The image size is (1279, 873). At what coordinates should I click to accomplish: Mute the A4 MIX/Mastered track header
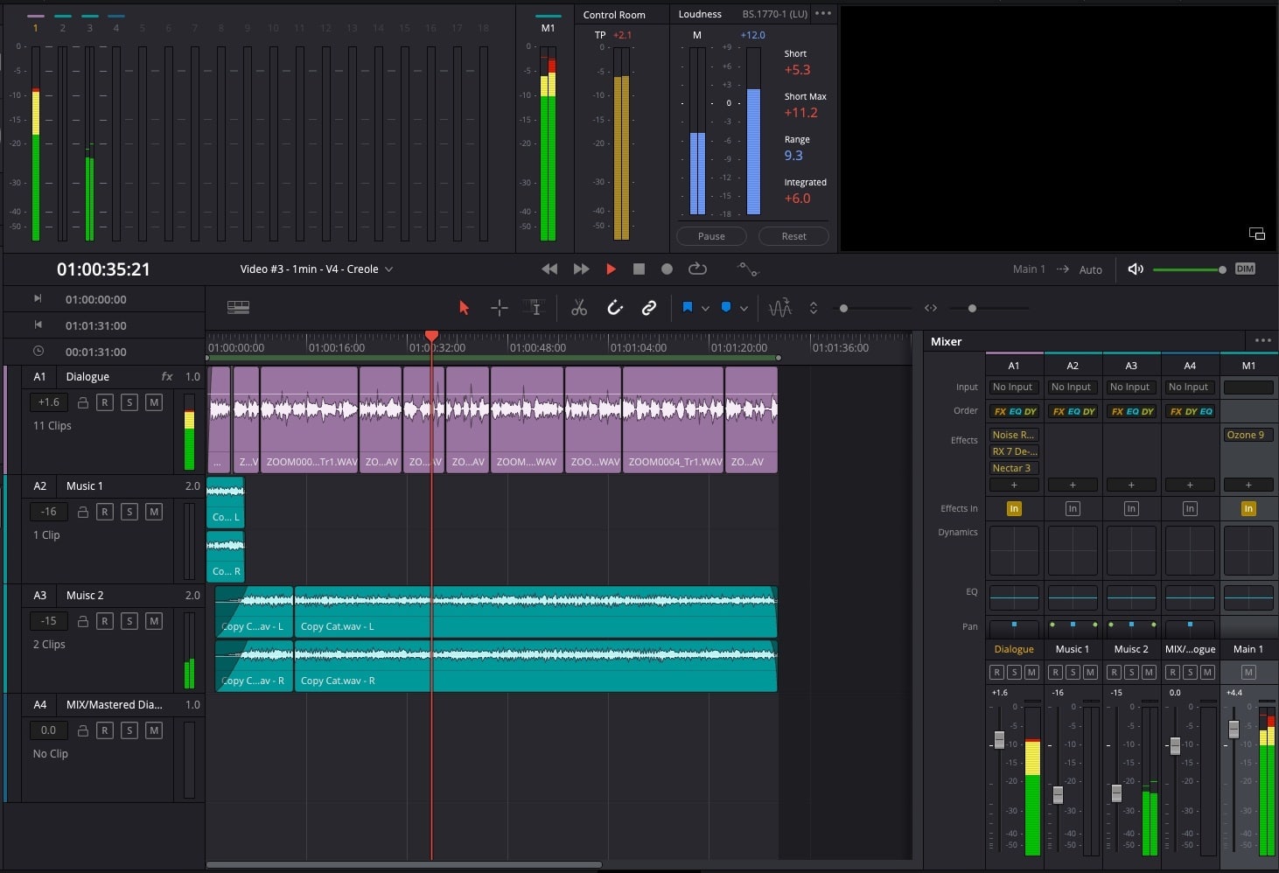tap(154, 730)
